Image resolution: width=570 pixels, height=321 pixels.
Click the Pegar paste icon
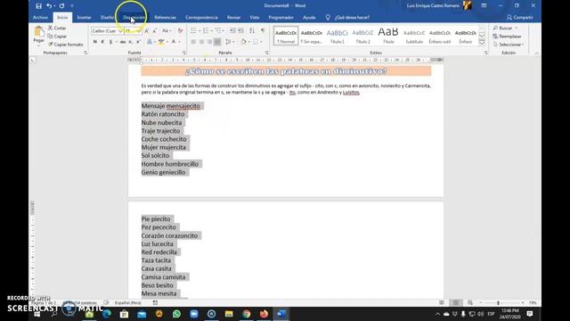[38, 32]
